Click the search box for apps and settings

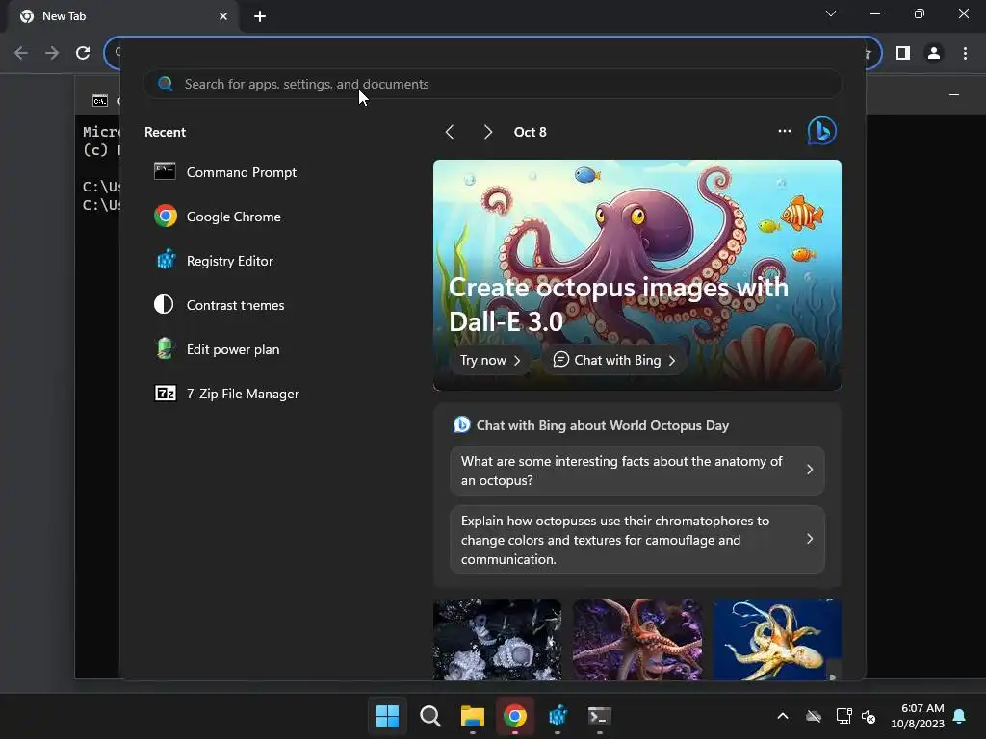[492, 85]
